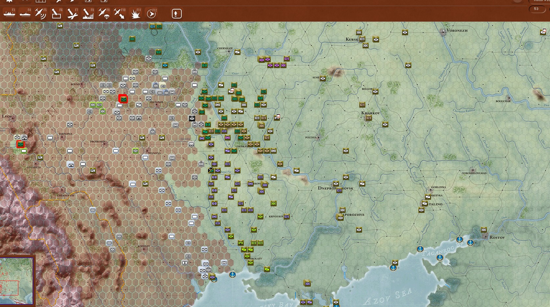Switch to F5 air reconnaissance mode
550x307 pixels.
pos(41,13)
